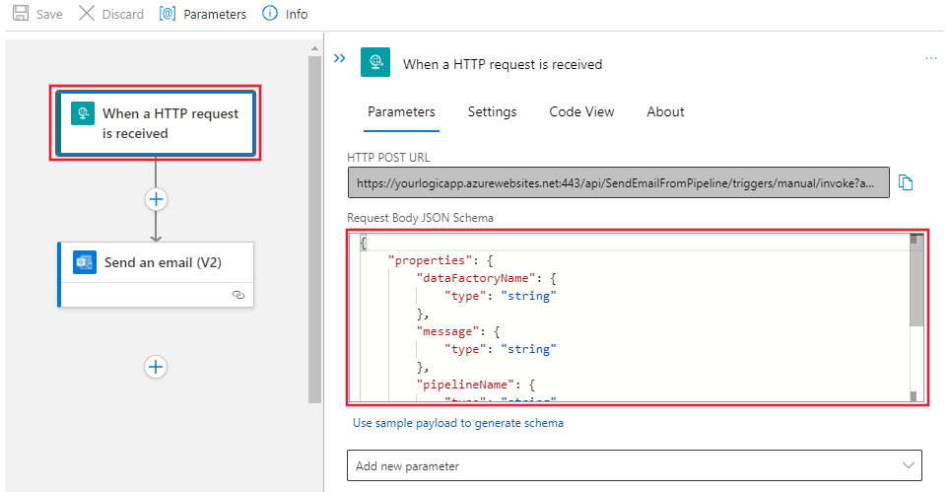Add a step between trigger and email

pyautogui.click(x=156, y=199)
